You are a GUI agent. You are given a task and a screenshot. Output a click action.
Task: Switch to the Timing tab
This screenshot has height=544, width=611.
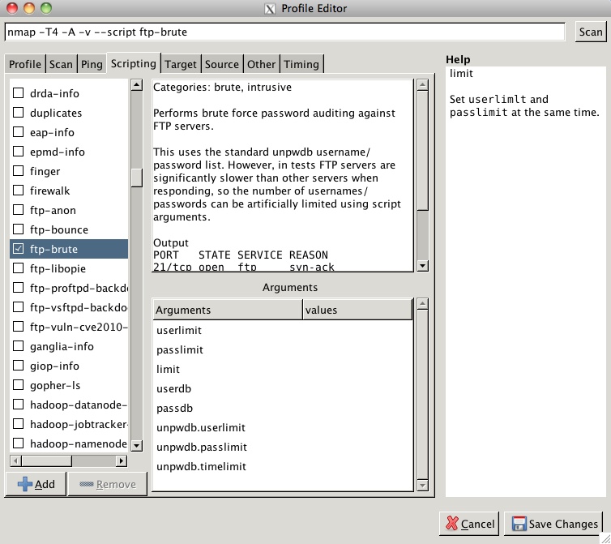pos(301,64)
